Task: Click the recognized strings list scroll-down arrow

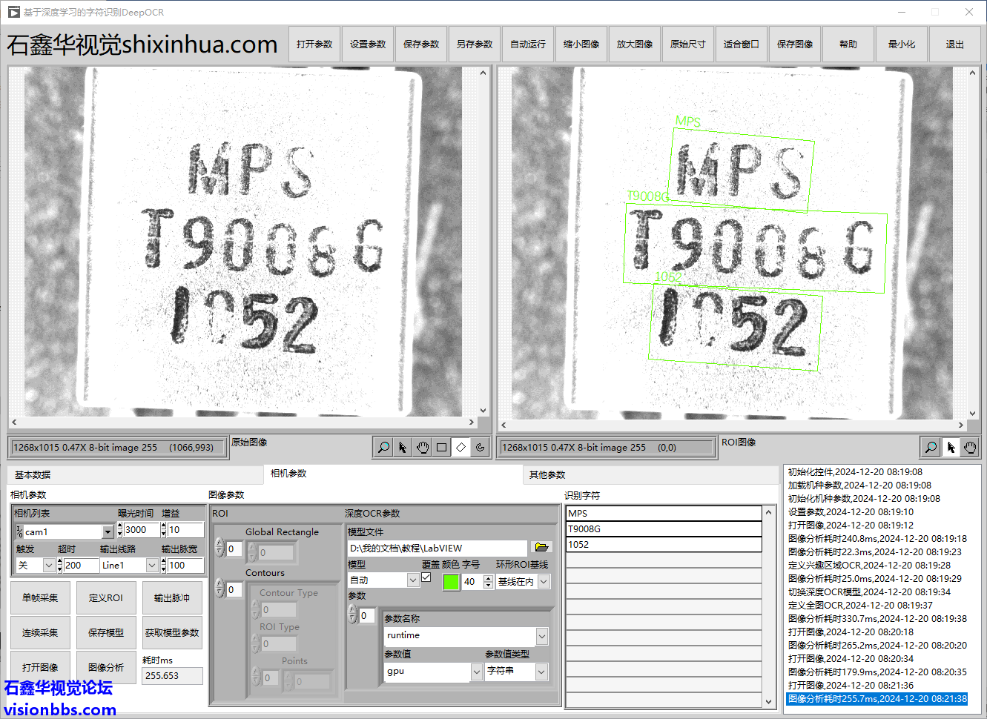Action: coord(768,700)
